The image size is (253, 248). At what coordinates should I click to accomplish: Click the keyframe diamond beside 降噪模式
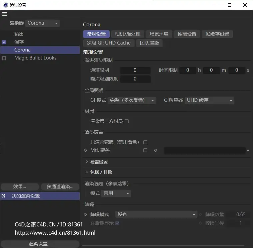85,214
